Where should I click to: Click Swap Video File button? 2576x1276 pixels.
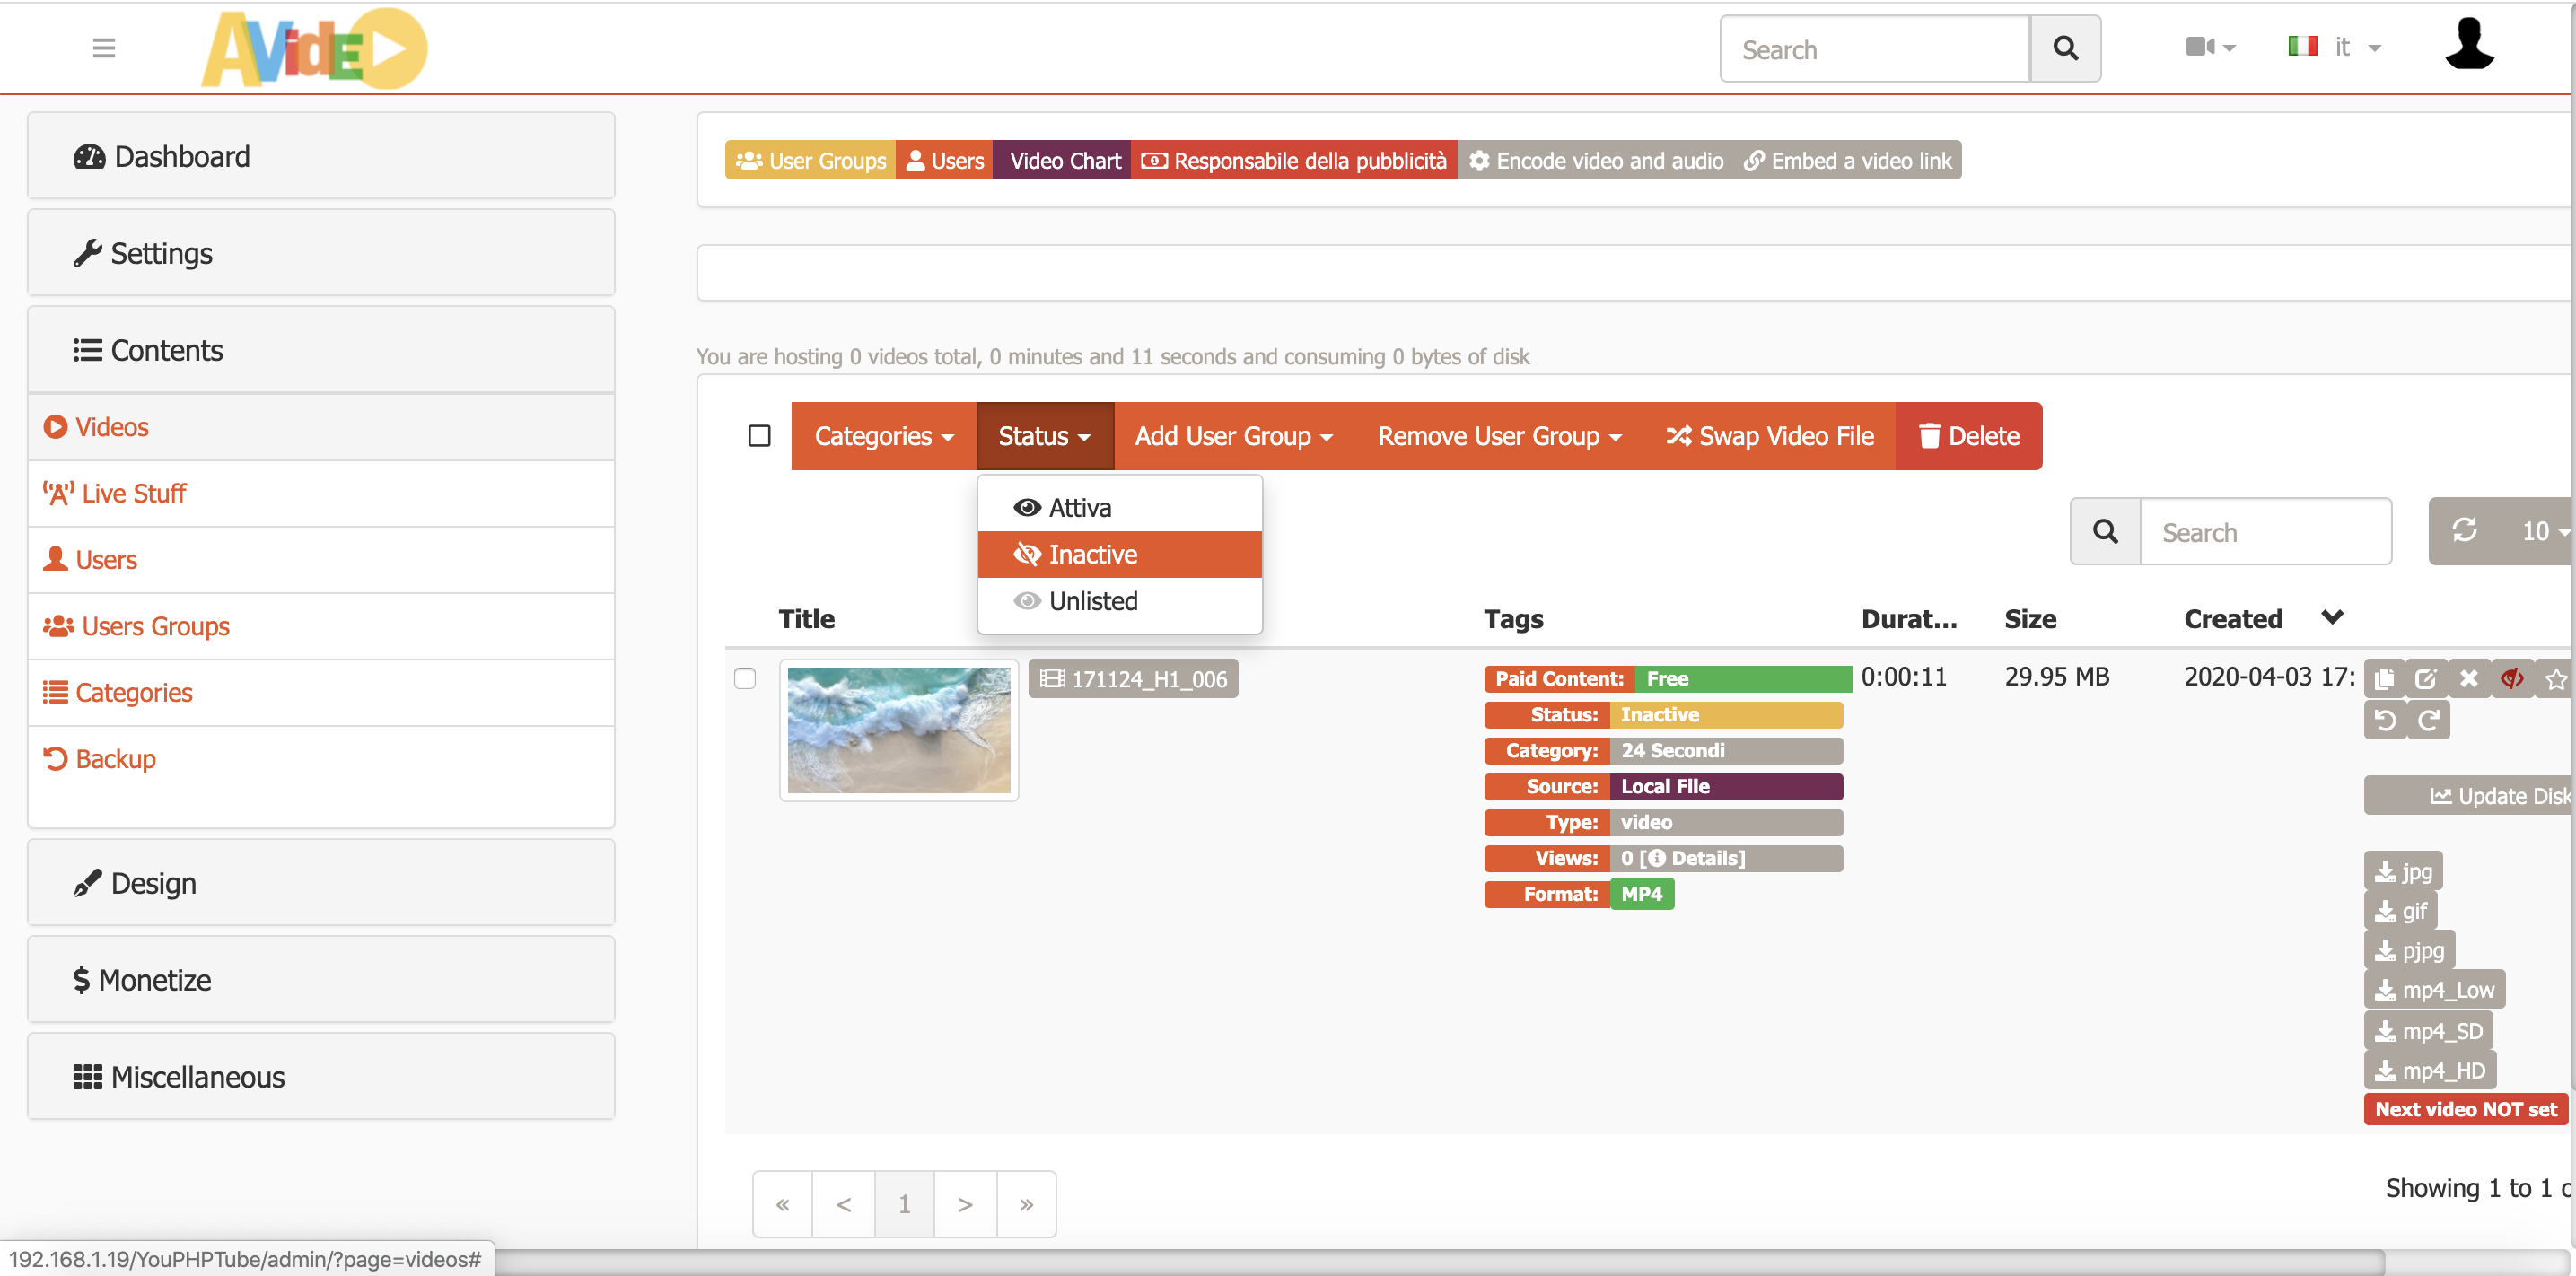pyautogui.click(x=1770, y=436)
